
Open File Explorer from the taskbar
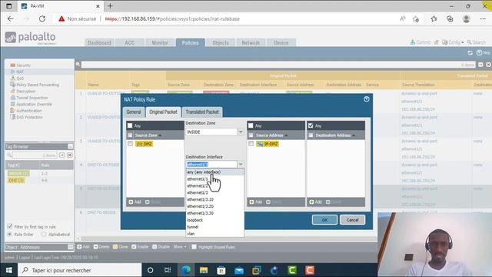tap(204, 270)
